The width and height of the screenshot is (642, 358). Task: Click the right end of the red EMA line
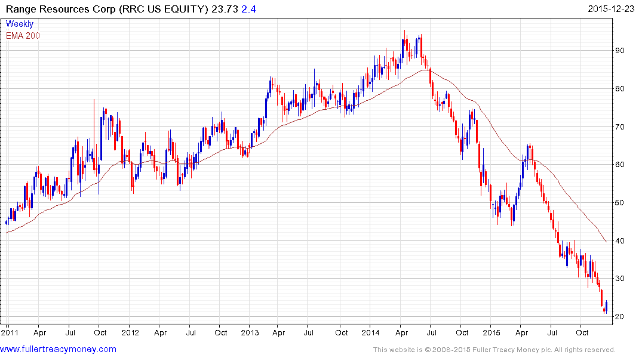point(607,242)
